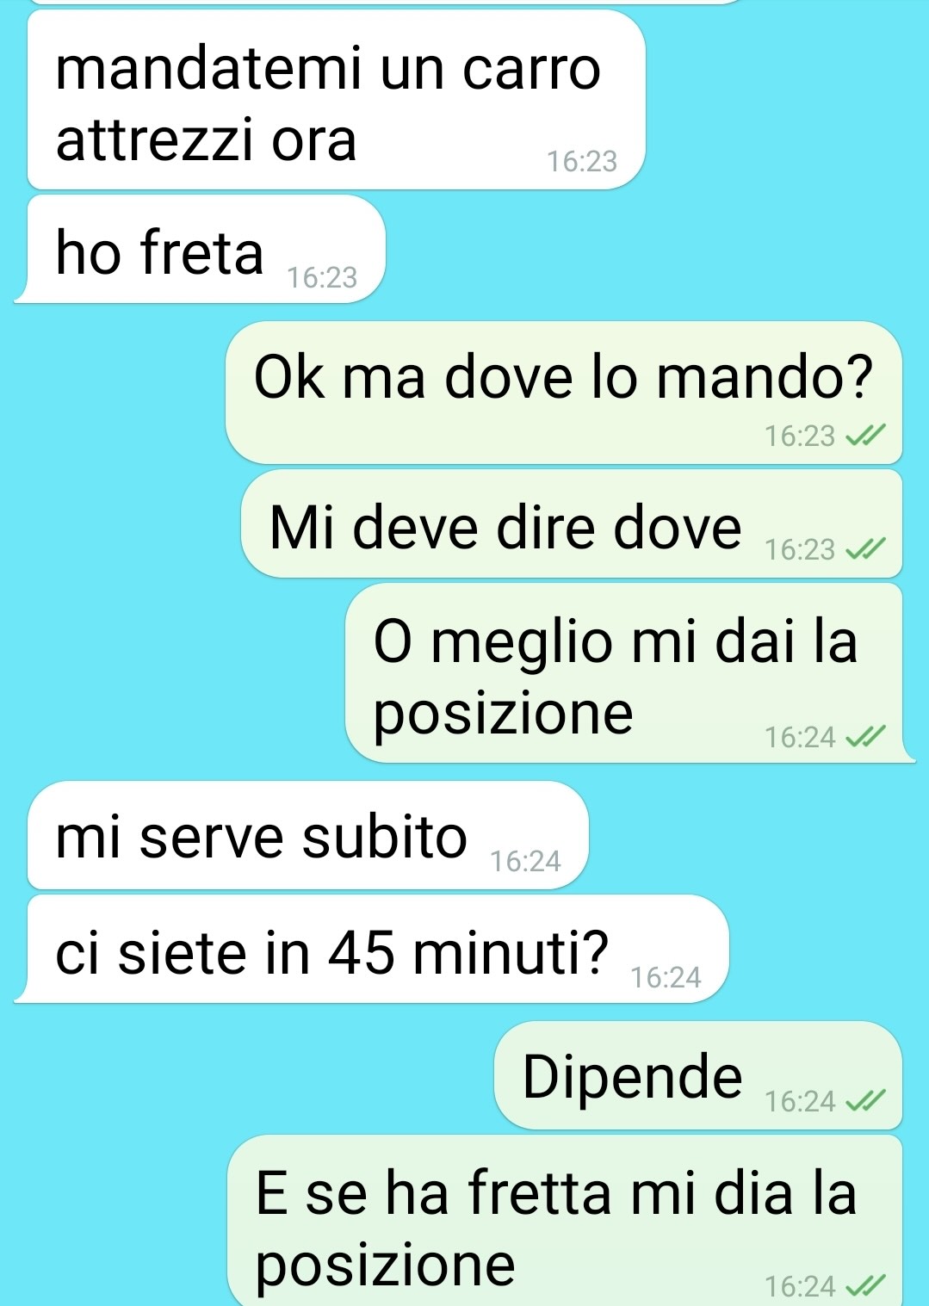Tap the 16:24 timestamp beside 'ci siete in 45 minuti?'
929x1306 pixels.
666,977
